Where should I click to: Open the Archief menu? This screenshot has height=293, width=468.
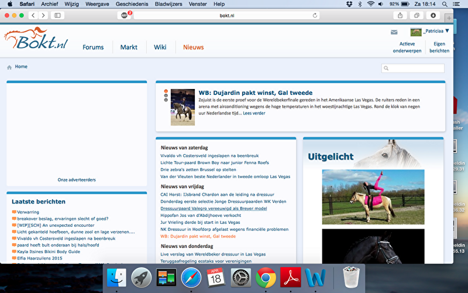[x=50, y=4]
